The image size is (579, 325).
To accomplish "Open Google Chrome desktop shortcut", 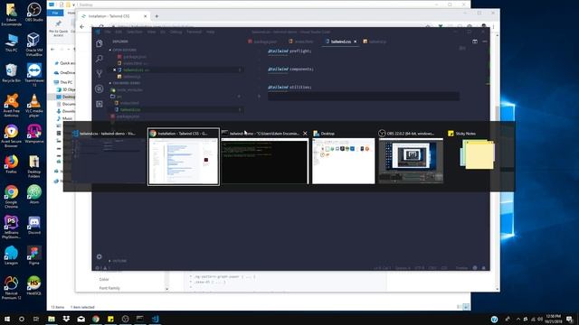I will pyautogui.click(x=12, y=197).
